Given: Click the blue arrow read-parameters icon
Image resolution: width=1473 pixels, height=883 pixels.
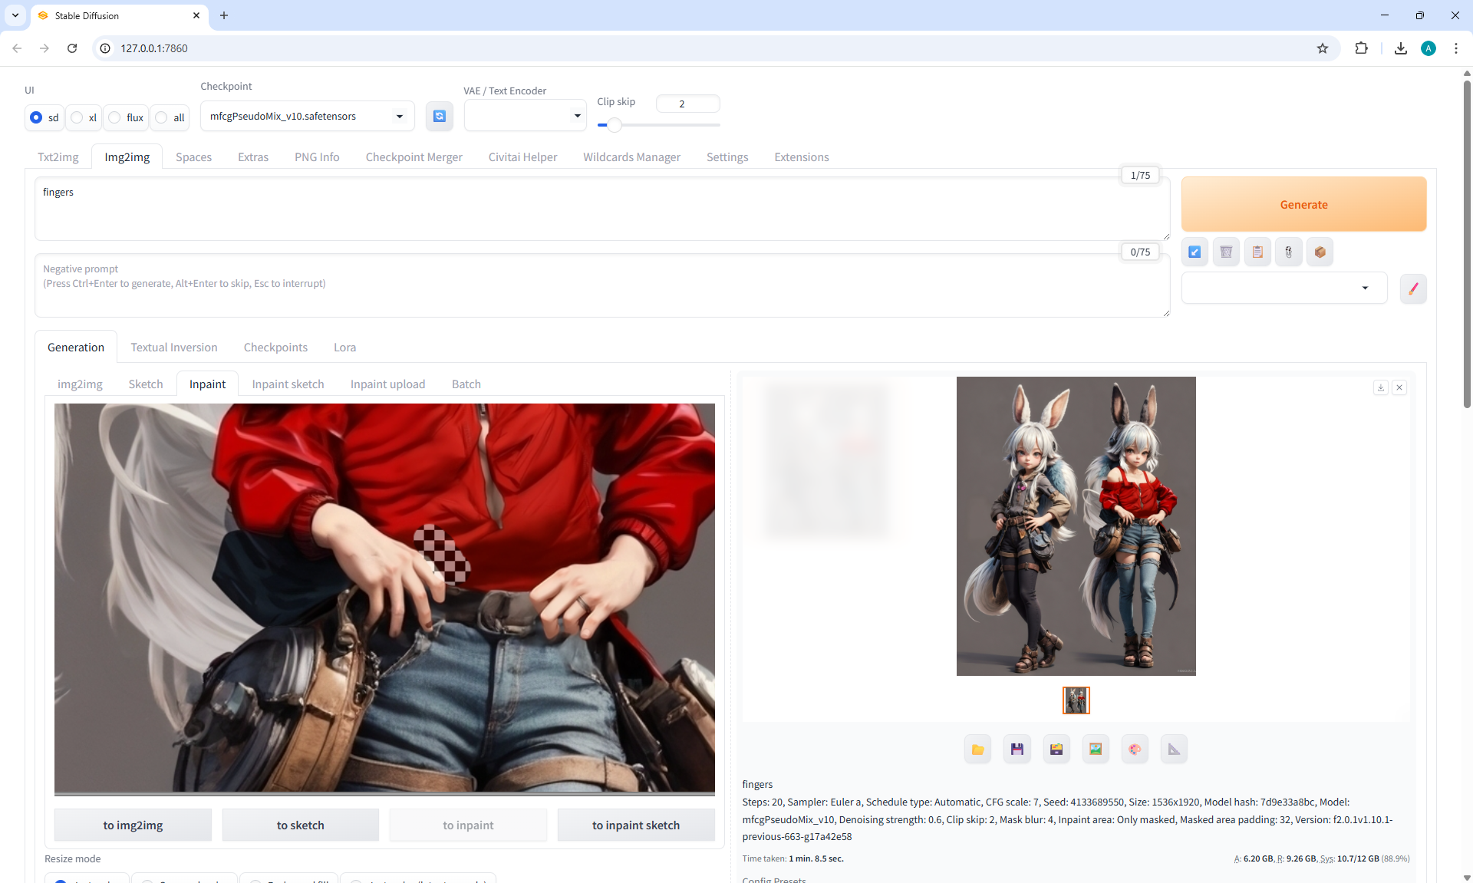Looking at the screenshot, I should (x=1195, y=252).
